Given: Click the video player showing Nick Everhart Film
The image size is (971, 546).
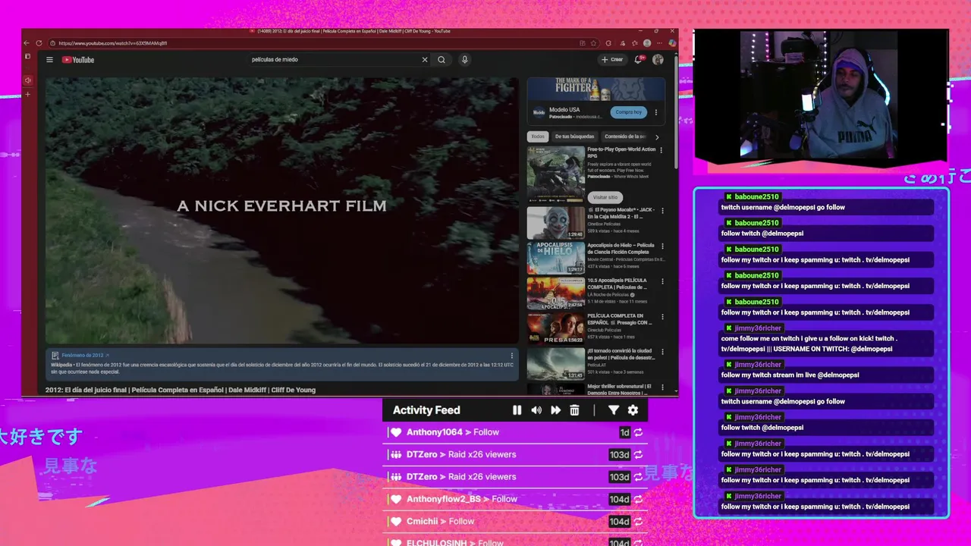Looking at the screenshot, I should pyautogui.click(x=281, y=211).
